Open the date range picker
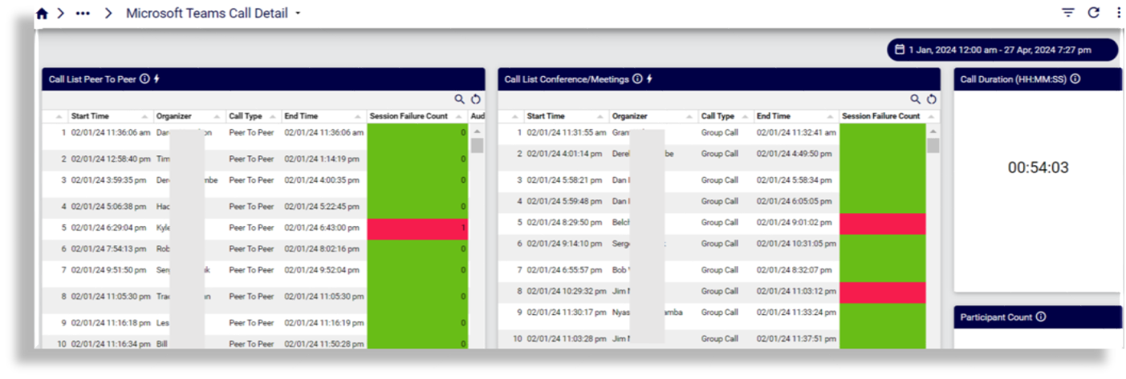This screenshot has height=379, width=1126. pos(1002,50)
